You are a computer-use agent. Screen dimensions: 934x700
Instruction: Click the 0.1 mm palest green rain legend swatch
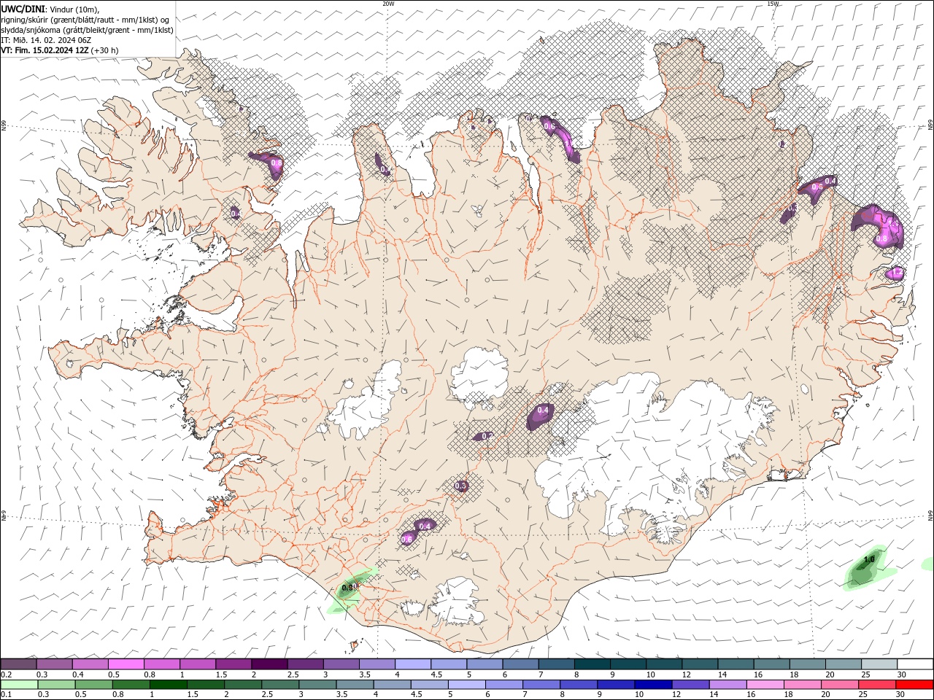click(x=19, y=685)
